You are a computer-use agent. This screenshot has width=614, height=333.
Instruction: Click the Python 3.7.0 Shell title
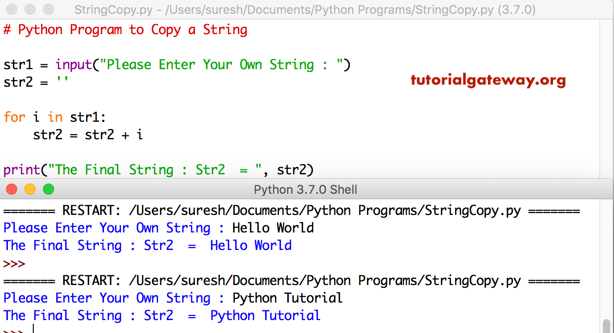(305, 189)
